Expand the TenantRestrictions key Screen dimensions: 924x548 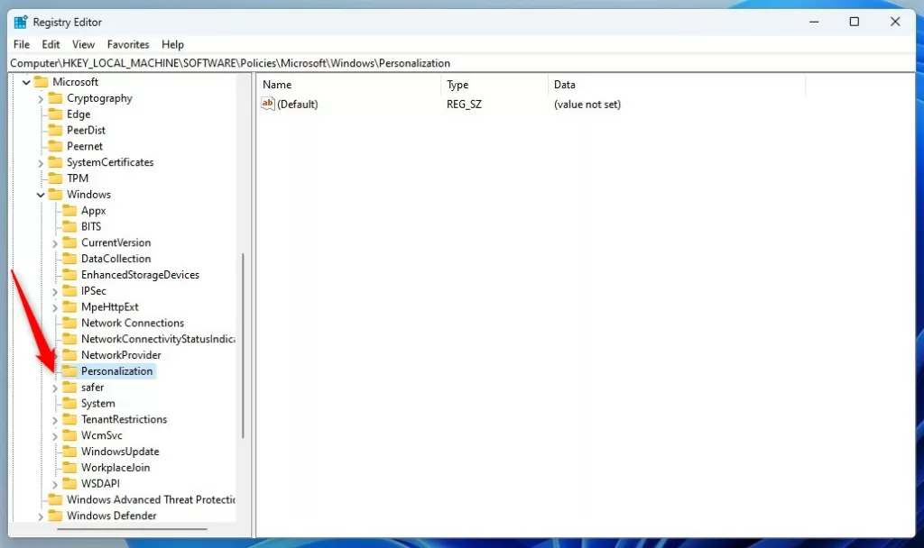tap(55, 420)
